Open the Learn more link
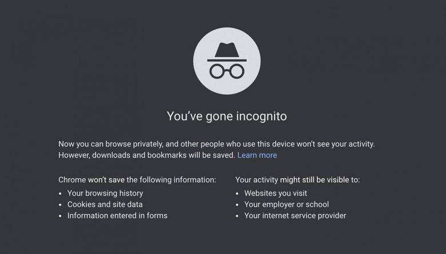446x254 pixels. coord(257,155)
